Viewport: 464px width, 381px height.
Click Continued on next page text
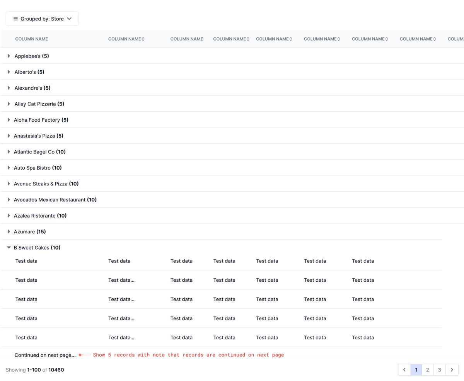click(45, 355)
